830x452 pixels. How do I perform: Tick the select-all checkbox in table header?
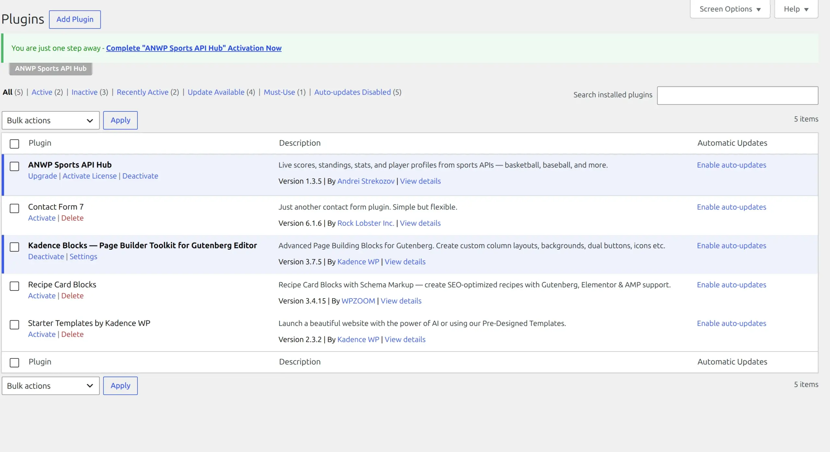[x=14, y=143]
